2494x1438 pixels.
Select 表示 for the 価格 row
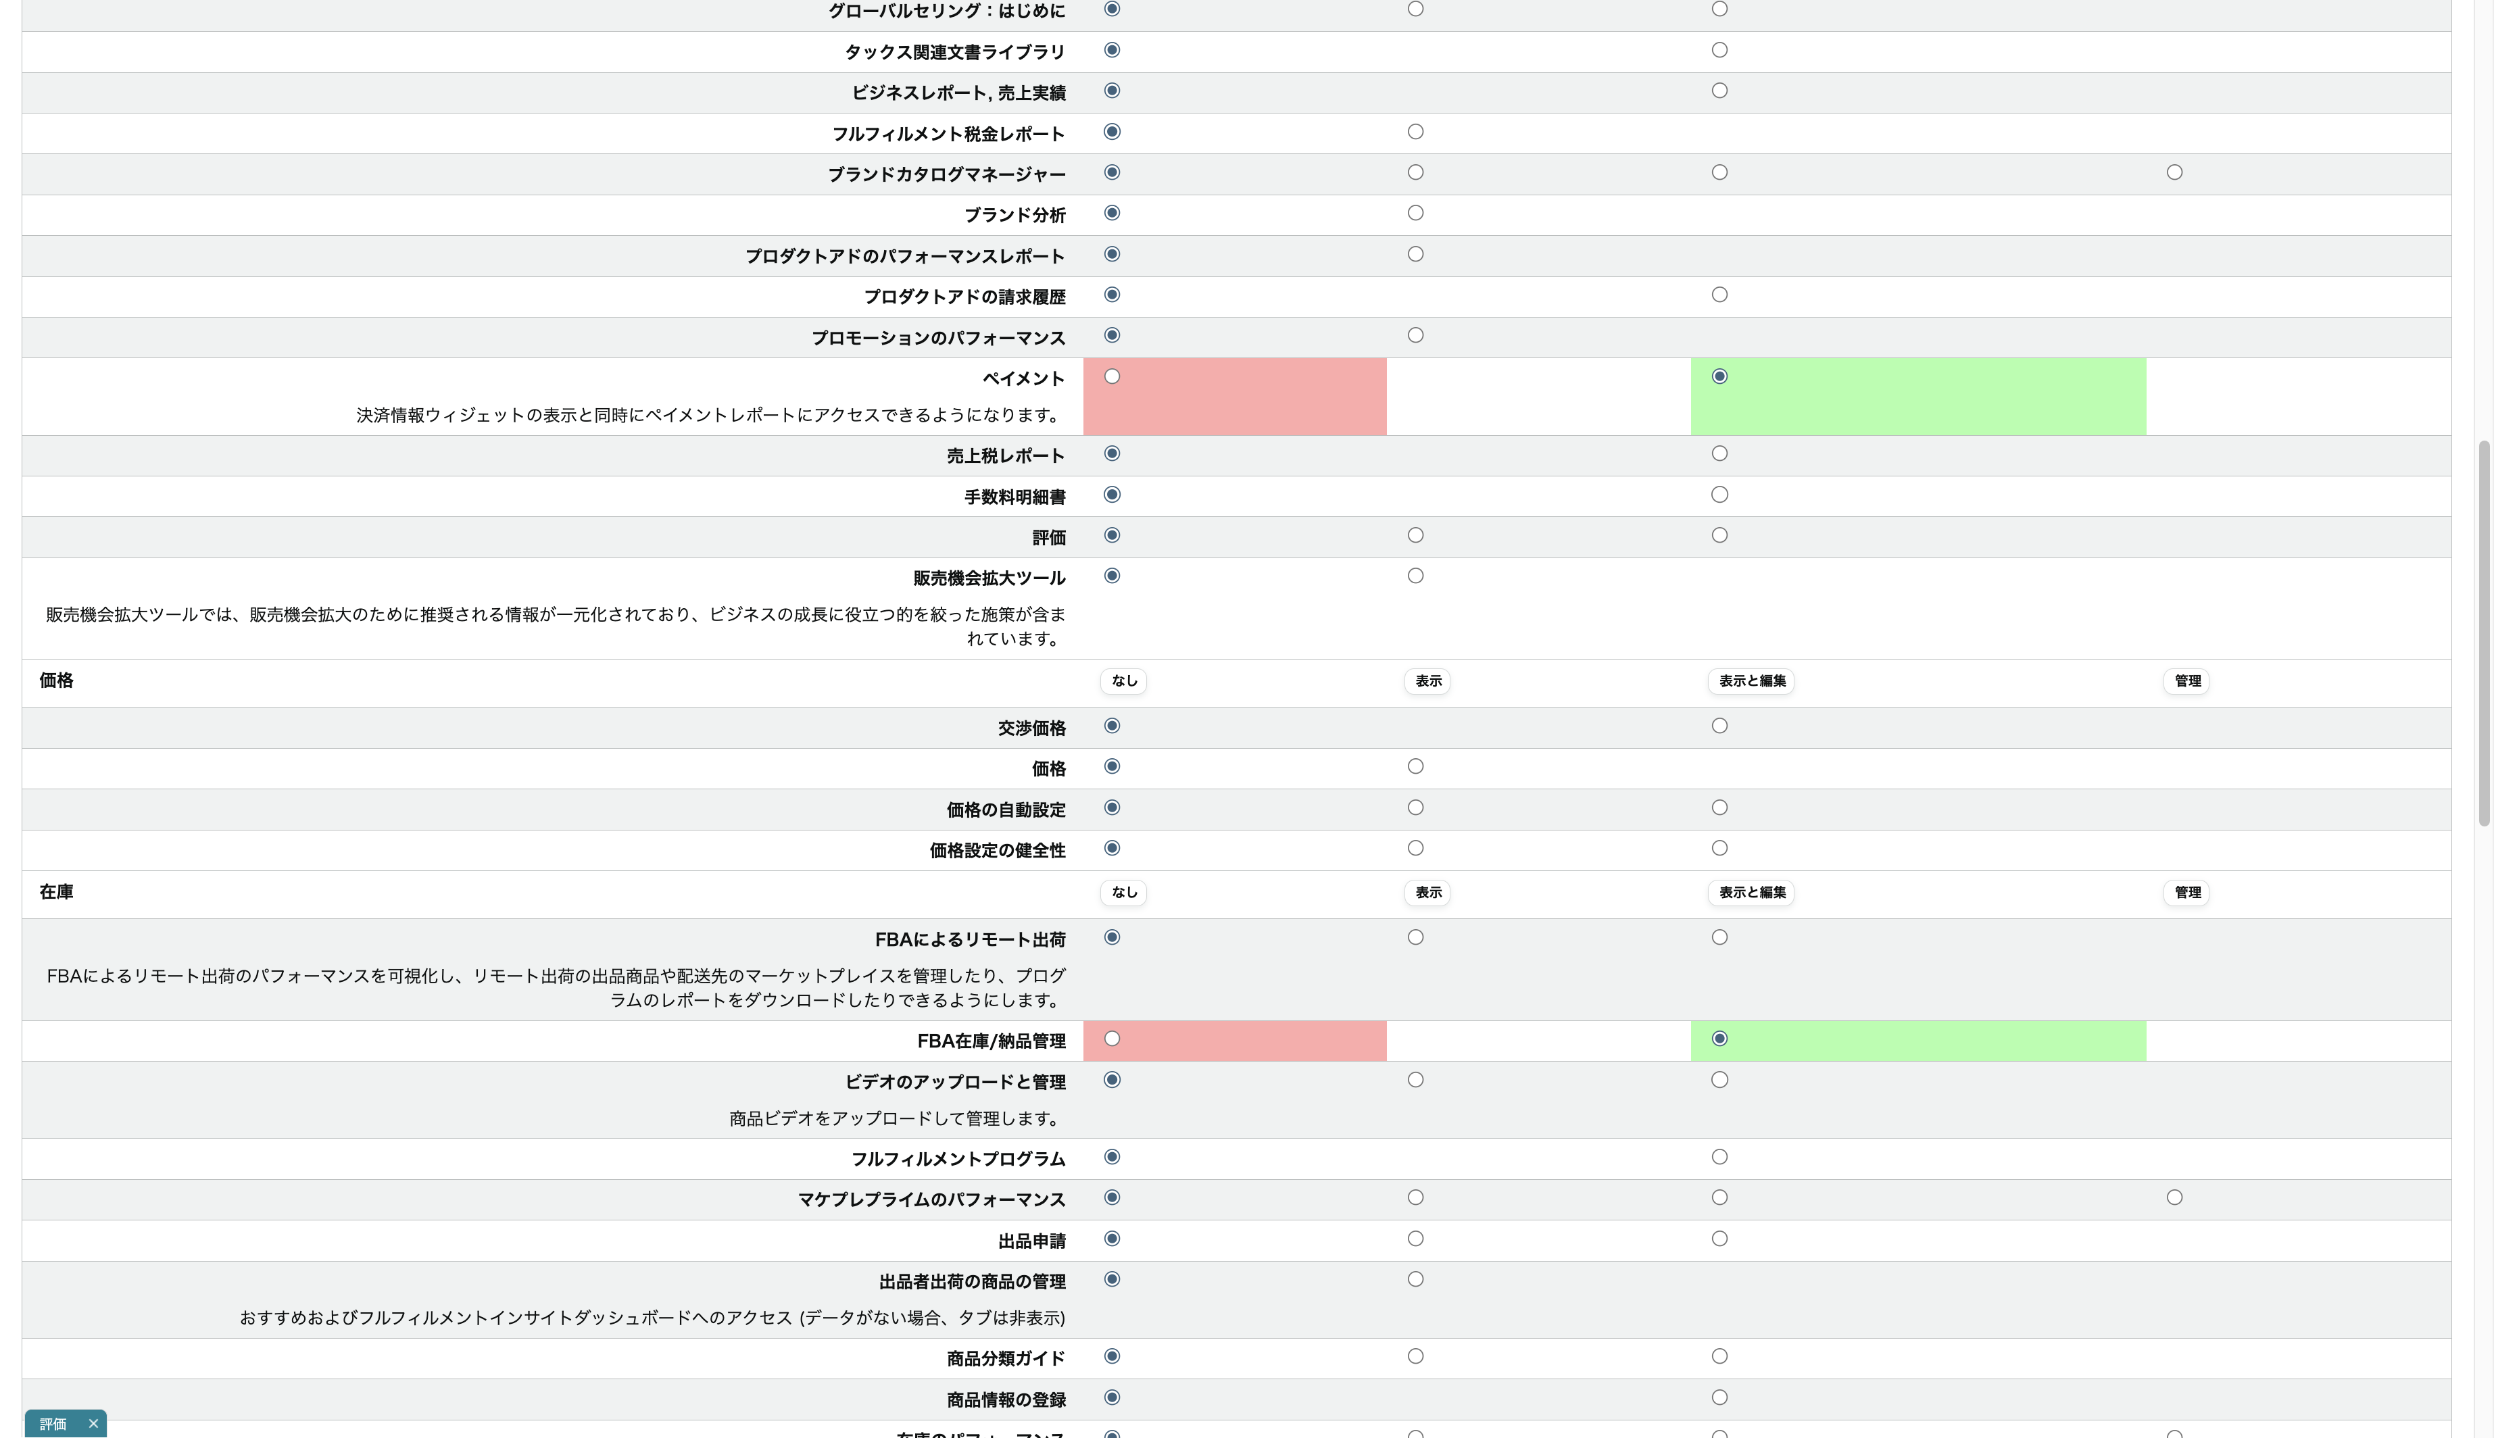tap(1415, 768)
